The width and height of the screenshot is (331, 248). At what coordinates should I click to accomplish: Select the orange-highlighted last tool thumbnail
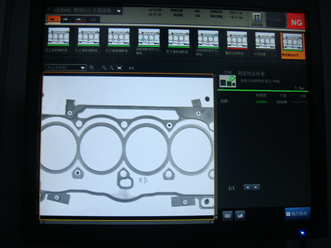[x=293, y=46]
